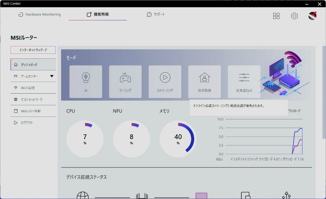Open the settings gear icon
This screenshot has width=326, height=199.
294,16
